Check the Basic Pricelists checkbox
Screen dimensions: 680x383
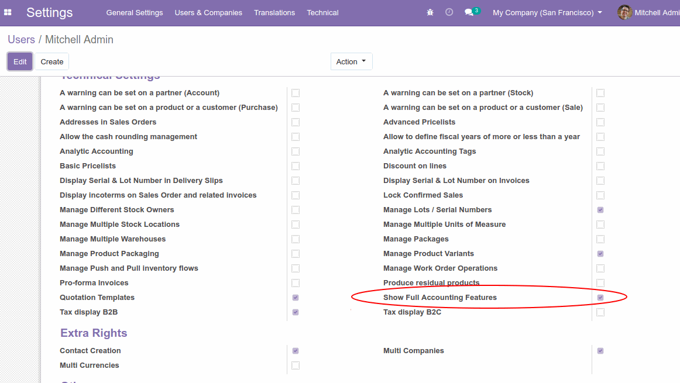pyautogui.click(x=296, y=166)
